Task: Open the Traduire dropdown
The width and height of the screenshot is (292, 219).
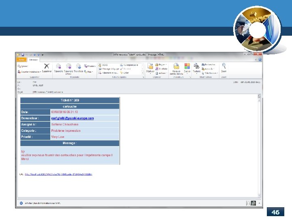Action: (196, 69)
